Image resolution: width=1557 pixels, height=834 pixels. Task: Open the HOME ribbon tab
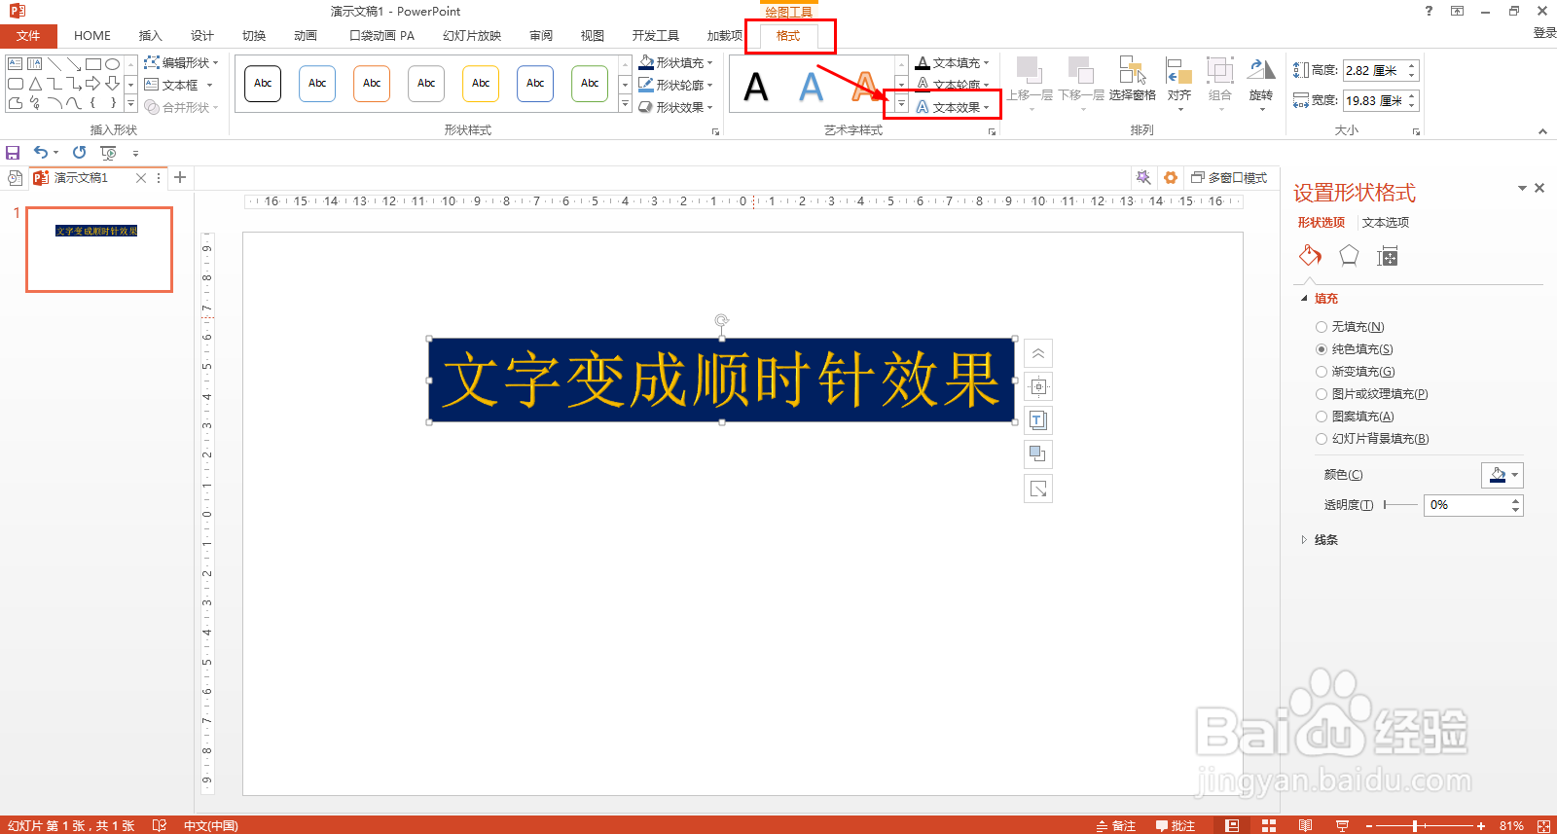[x=92, y=36]
